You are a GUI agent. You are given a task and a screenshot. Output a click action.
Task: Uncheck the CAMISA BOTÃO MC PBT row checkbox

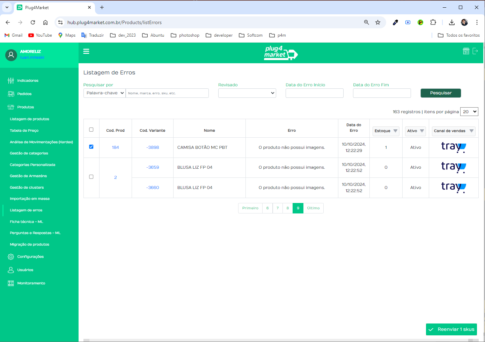91,147
